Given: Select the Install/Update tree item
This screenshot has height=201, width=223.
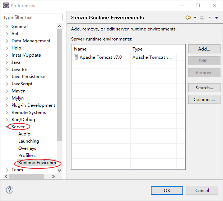Looking at the screenshot, I should point(26,55).
